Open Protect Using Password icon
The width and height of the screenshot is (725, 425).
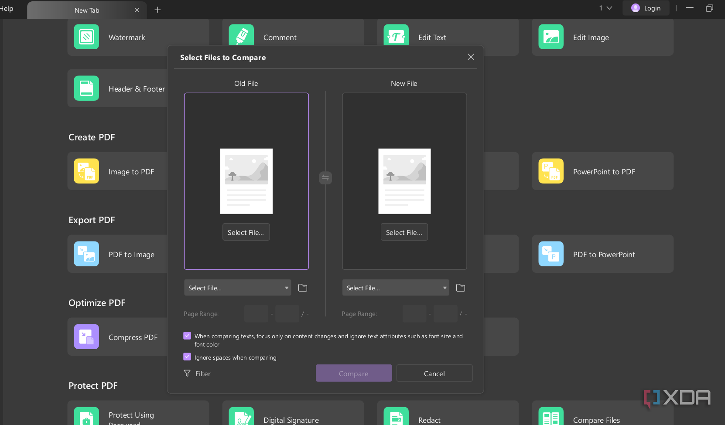(86, 416)
